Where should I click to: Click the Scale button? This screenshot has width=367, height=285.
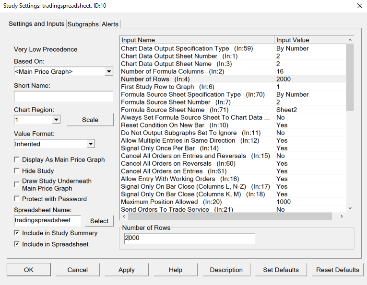pos(90,120)
